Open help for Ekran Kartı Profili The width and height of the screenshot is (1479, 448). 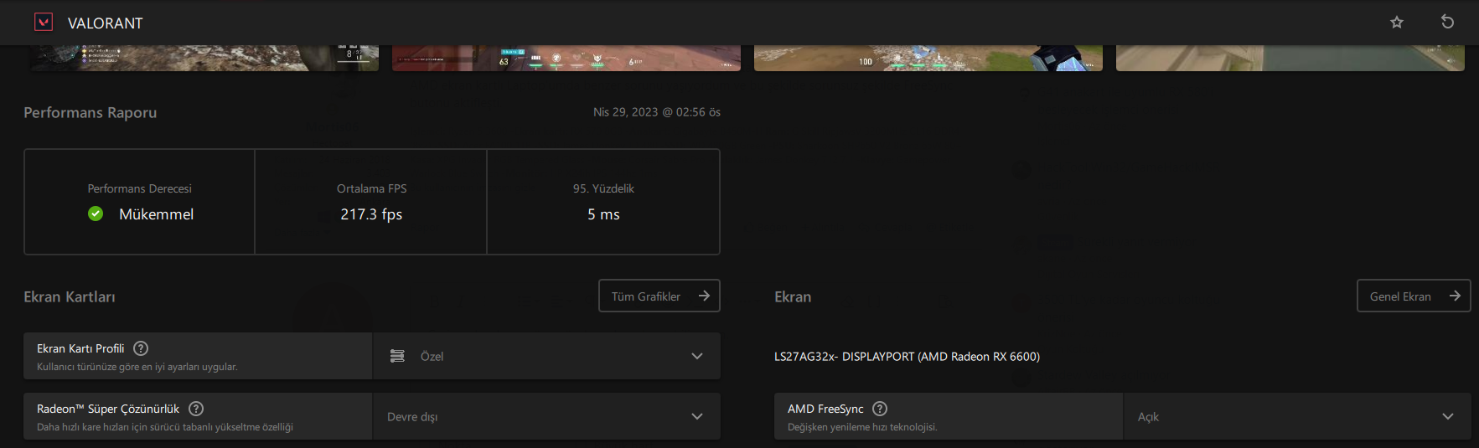click(x=141, y=348)
